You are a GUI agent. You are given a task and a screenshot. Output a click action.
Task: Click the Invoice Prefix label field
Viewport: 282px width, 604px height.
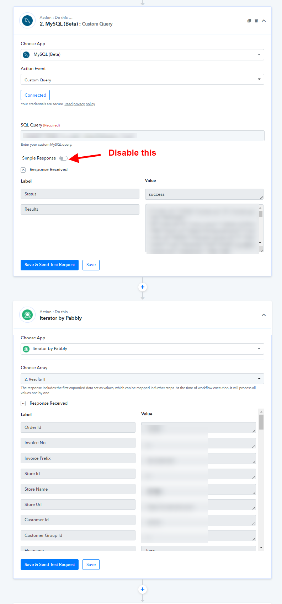(78, 458)
